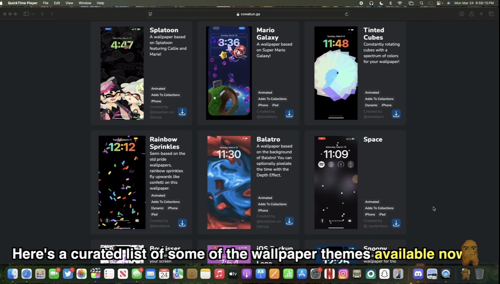This screenshot has width=500, height=284.
Task: Open Control Center in menu bar
Action: click(440, 3)
